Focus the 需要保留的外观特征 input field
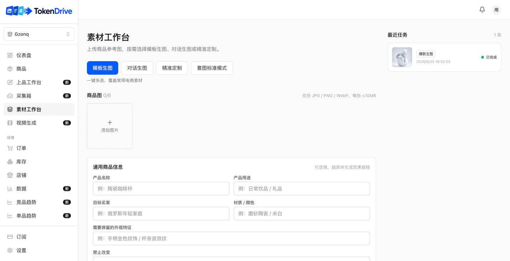The height and width of the screenshot is (261, 510). [231, 239]
